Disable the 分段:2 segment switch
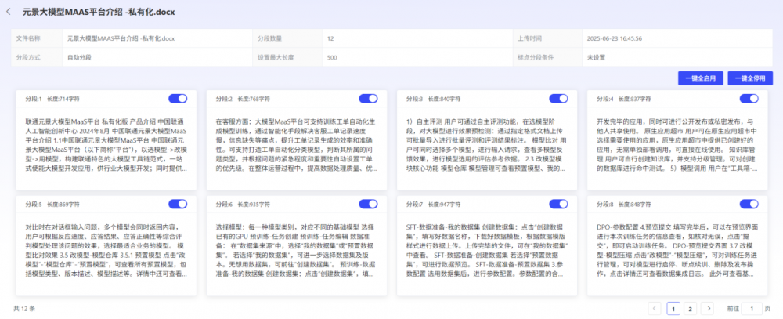Viewport: 783px width, 319px height. coord(368,99)
